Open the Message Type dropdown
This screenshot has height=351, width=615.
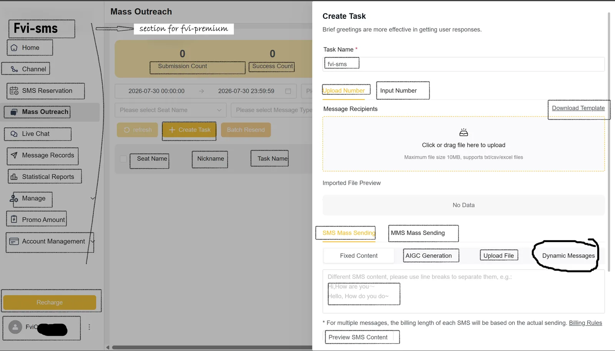click(272, 110)
